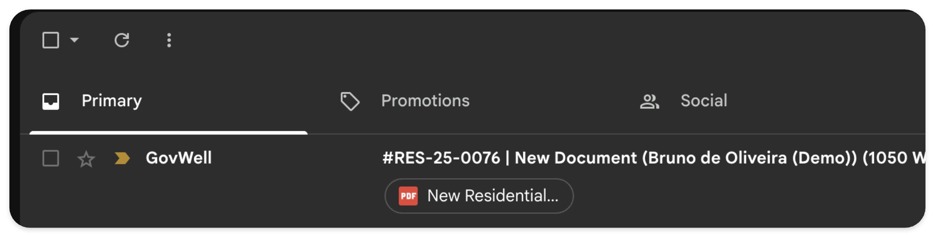The width and height of the screenshot is (933, 235).
Task: Open email via #RES-25-0076 subject text
Action: point(441,158)
